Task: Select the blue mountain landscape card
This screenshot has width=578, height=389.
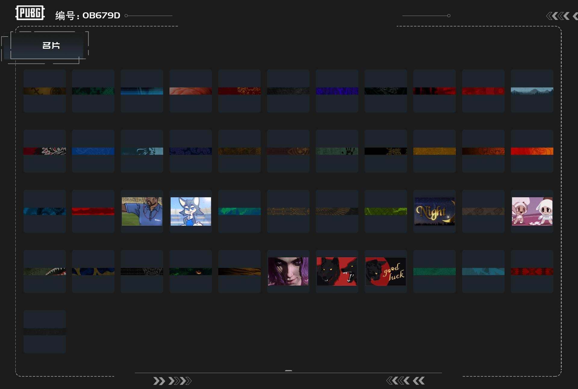Action: pos(532,91)
